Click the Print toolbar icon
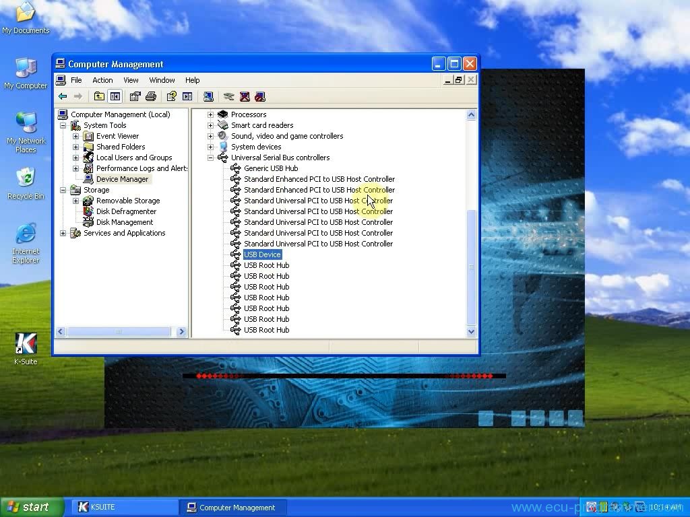Image resolution: width=690 pixels, height=517 pixels. pos(151,97)
